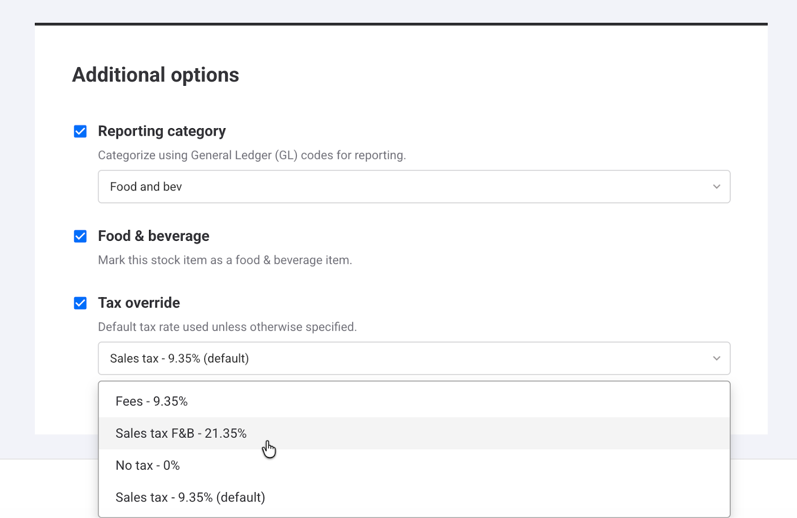The height and width of the screenshot is (518, 797).
Task: Click the 21.35% percentage in the highlighted option
Action: point(226,433)
